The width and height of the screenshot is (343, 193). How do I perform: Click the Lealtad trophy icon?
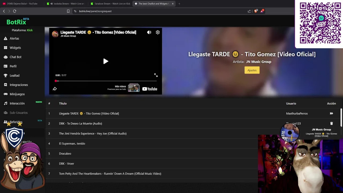pyautogui.click(x=5, y=76)
